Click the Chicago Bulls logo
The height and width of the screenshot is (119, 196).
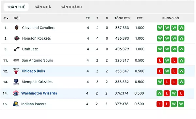click(x=16, y=71)
